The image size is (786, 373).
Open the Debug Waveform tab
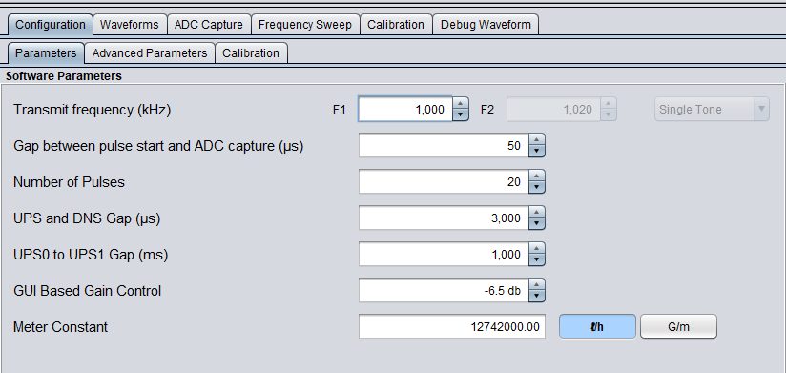pos(486,25)
